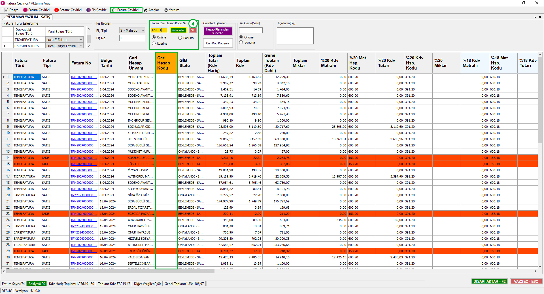Click the red Eczane Çevirici icon
Screen dimensions: 544x294
(56, 10)
